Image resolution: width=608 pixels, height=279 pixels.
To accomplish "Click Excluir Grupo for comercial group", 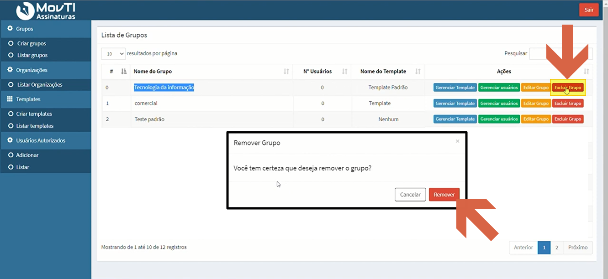I will coord(568,103).
